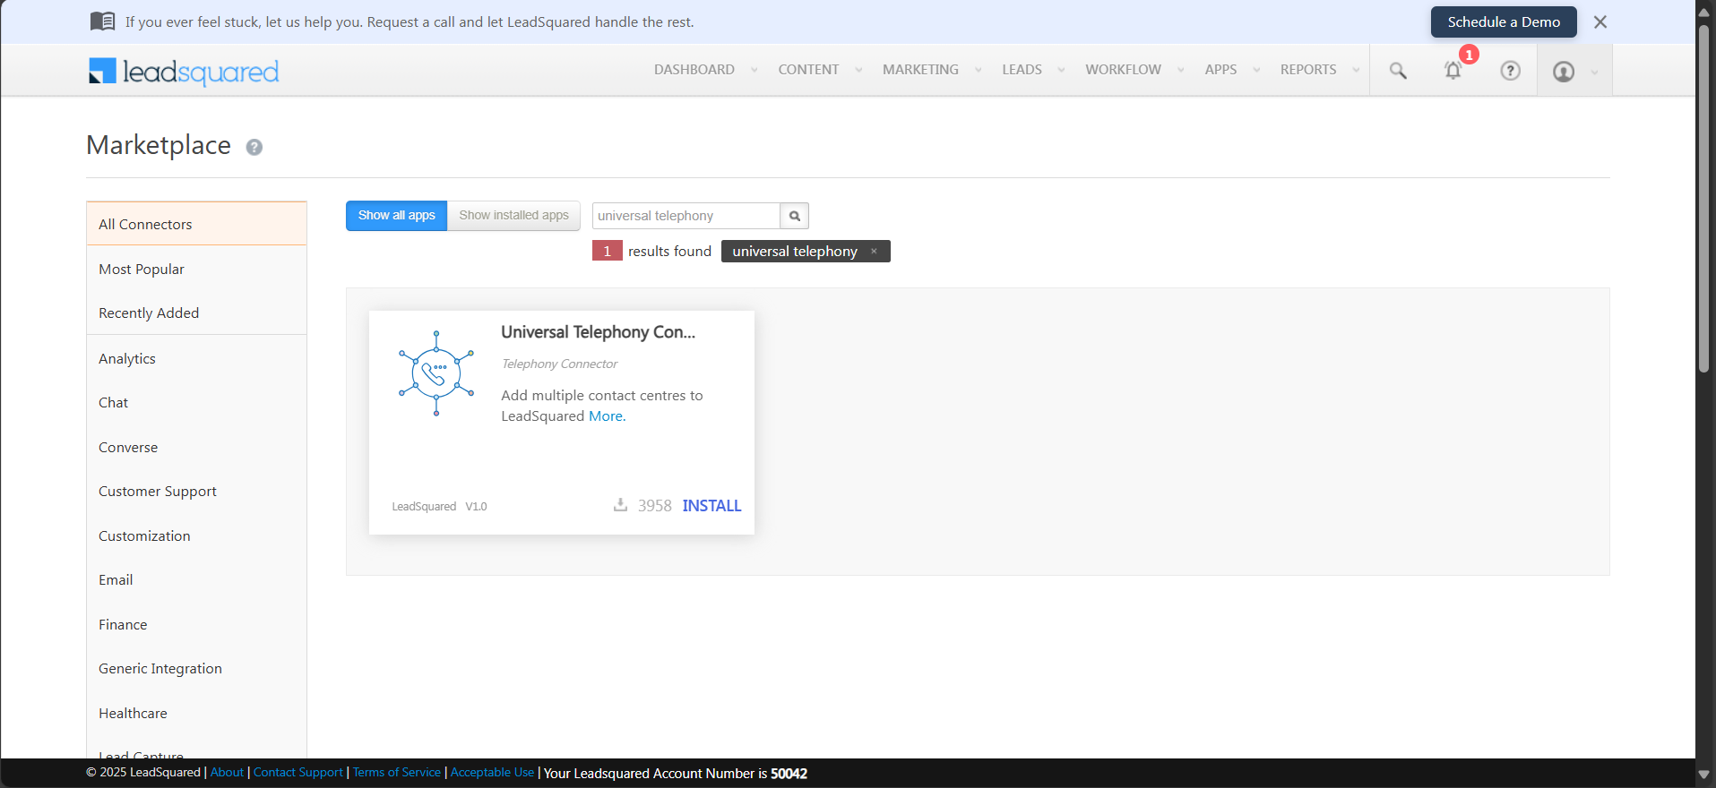Image resolution: width=1716 pixels, height=788 pixels.
Task: Remove the universal telephony filter tag
Action: tap(874, 252)
